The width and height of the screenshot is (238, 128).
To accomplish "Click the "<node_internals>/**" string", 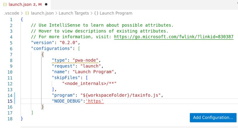I will coord(90,84).
